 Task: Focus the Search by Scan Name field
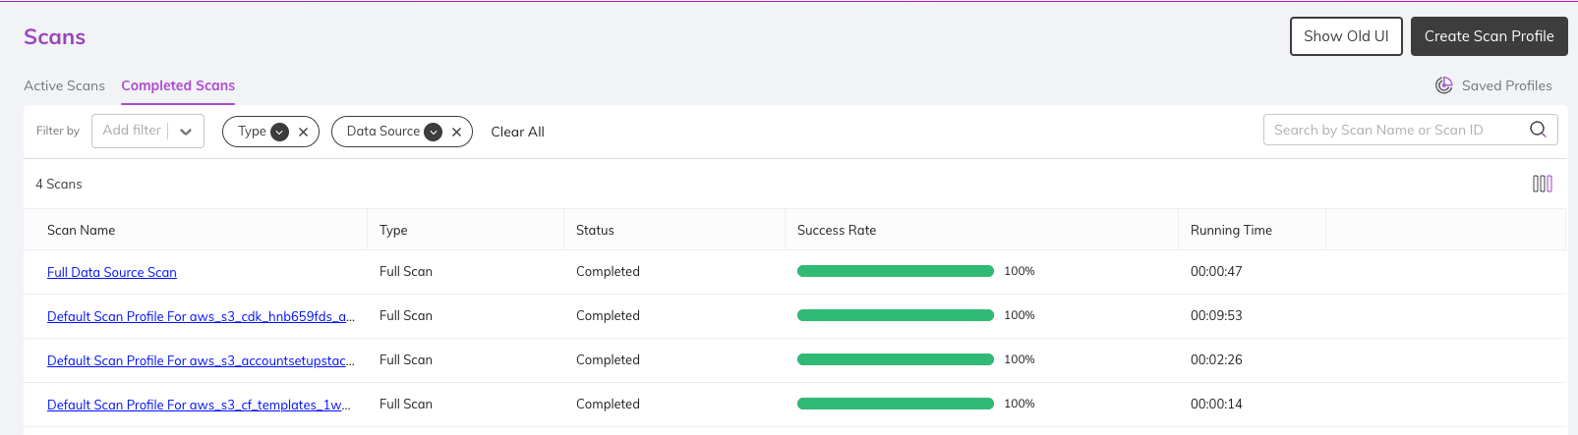1396,130
